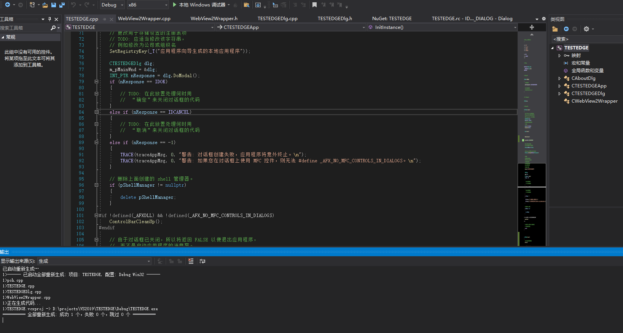Click the window screenshot toolbar icon next to Find
623x333 pixels.
click(258, 5)
